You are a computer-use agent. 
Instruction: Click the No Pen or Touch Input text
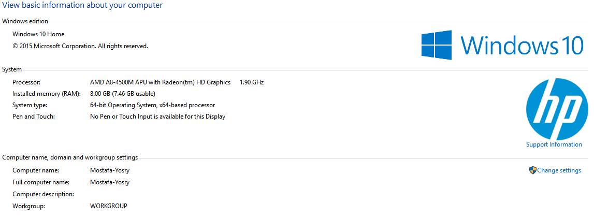tap(157, 117)
